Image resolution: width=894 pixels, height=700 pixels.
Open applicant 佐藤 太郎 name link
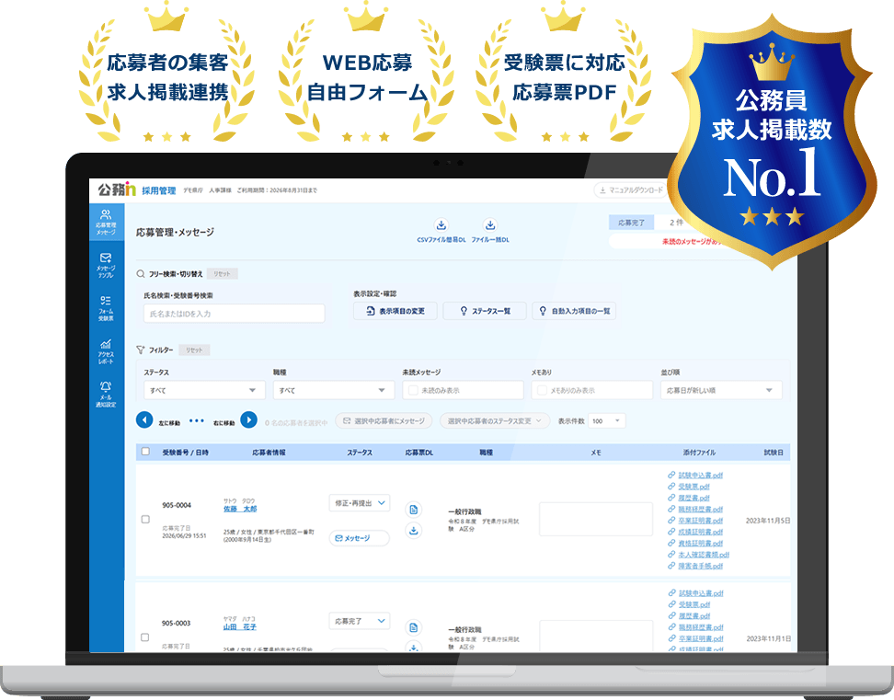(240, 509)
